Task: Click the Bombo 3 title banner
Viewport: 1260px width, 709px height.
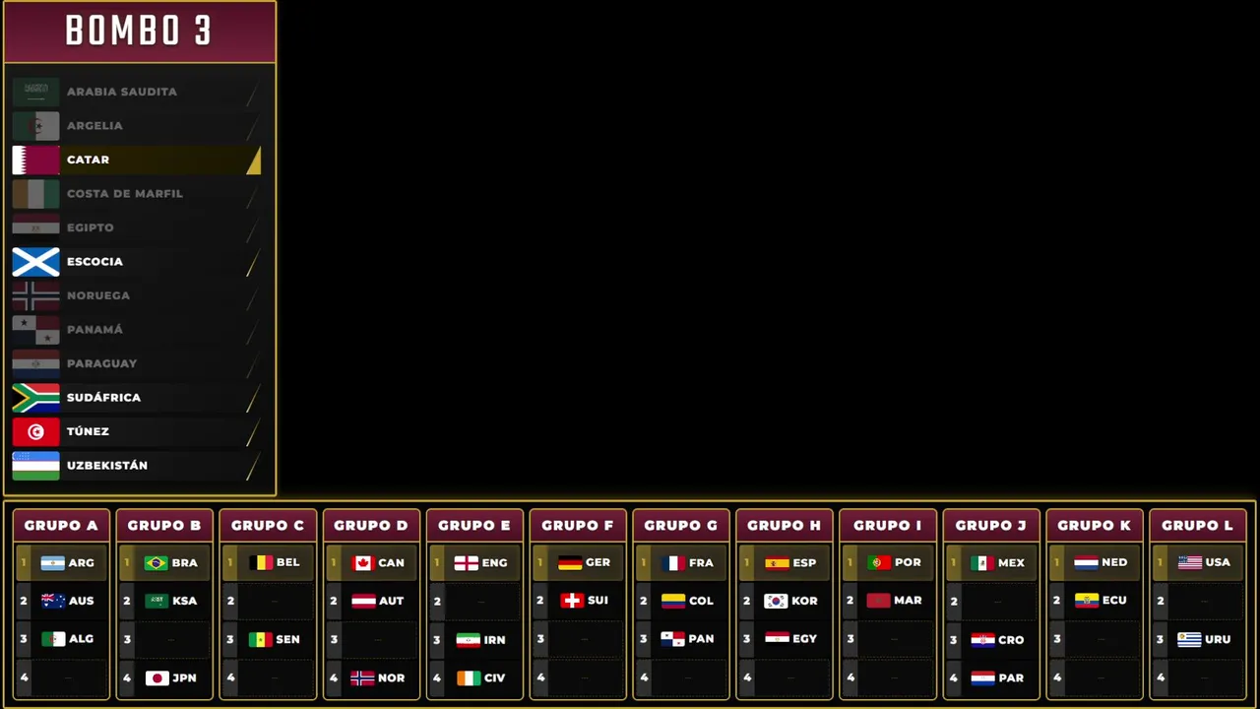Action: click(140, 32)
